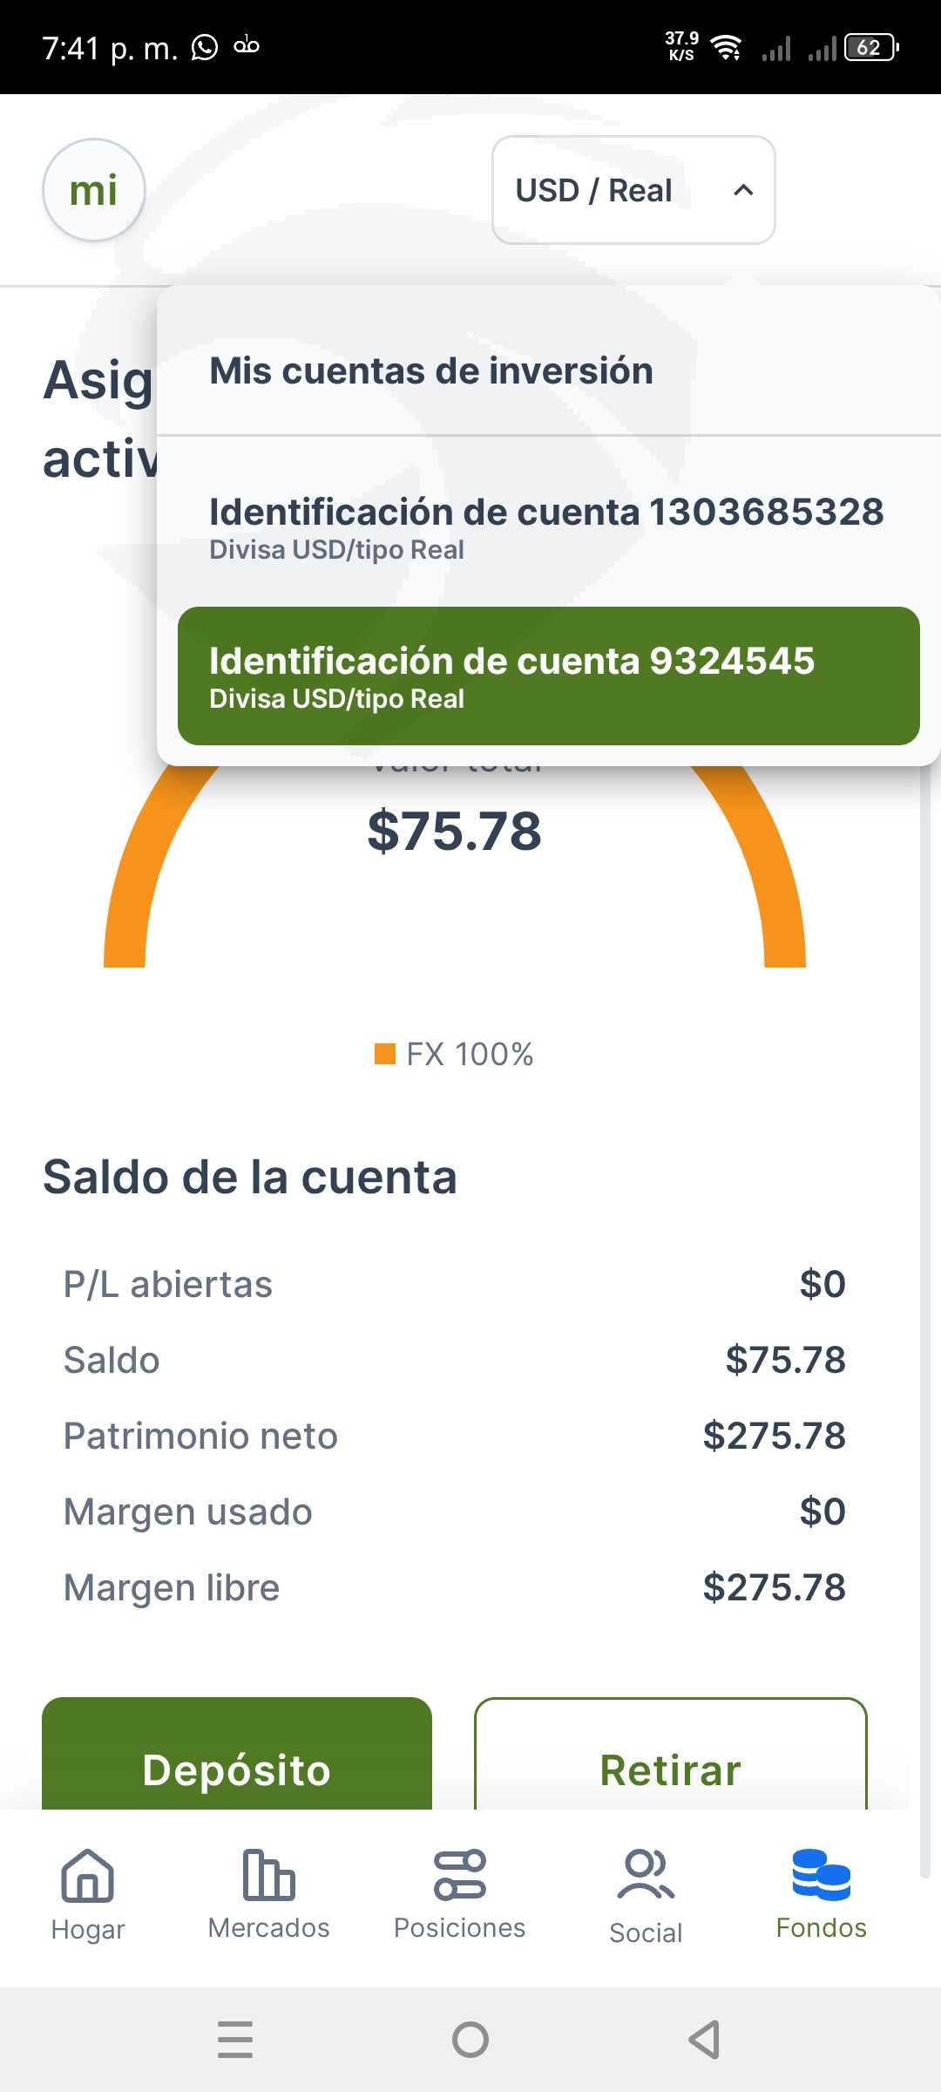Tap the Hogar house icon
Image resolution: width=941 pixels, height=2092 pixels.
pyautogui.click(x=87, y=1875)
